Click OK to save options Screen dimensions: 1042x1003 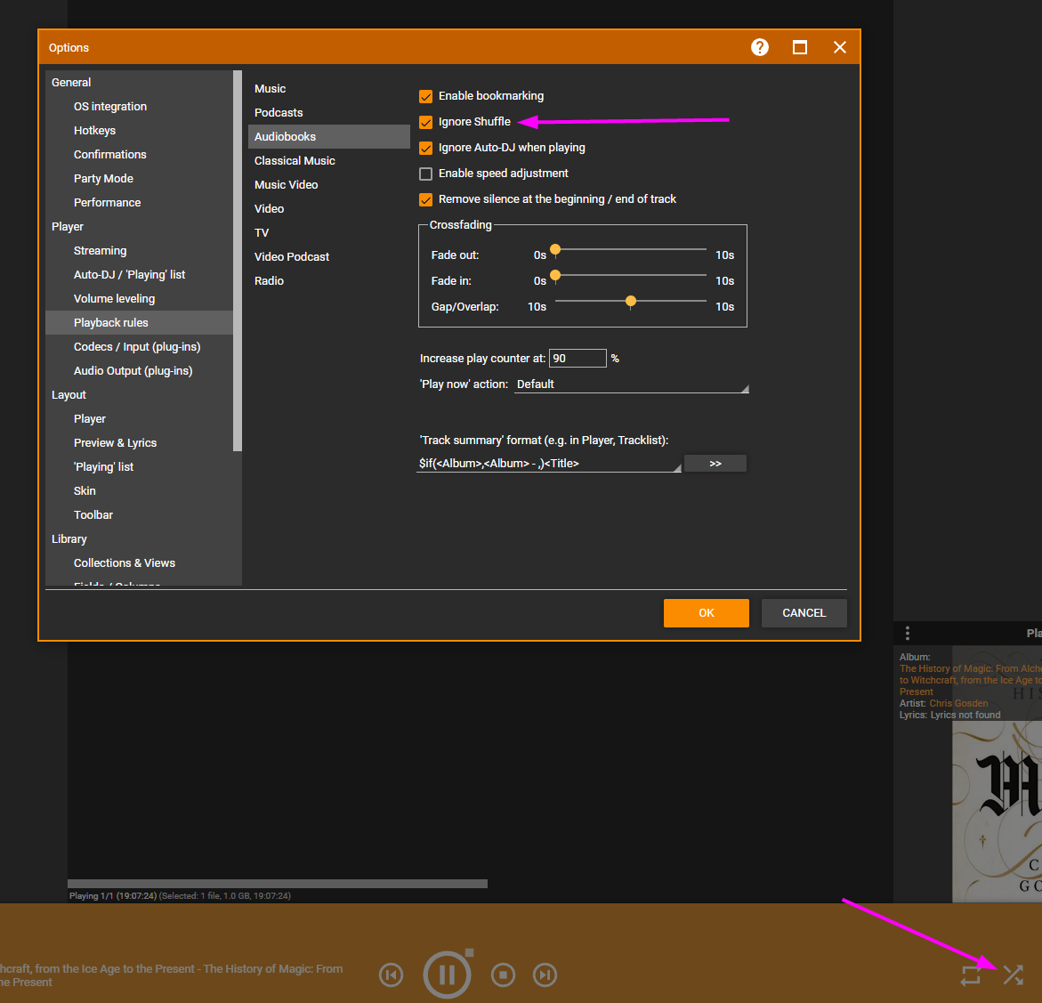(x=706, y=613)
